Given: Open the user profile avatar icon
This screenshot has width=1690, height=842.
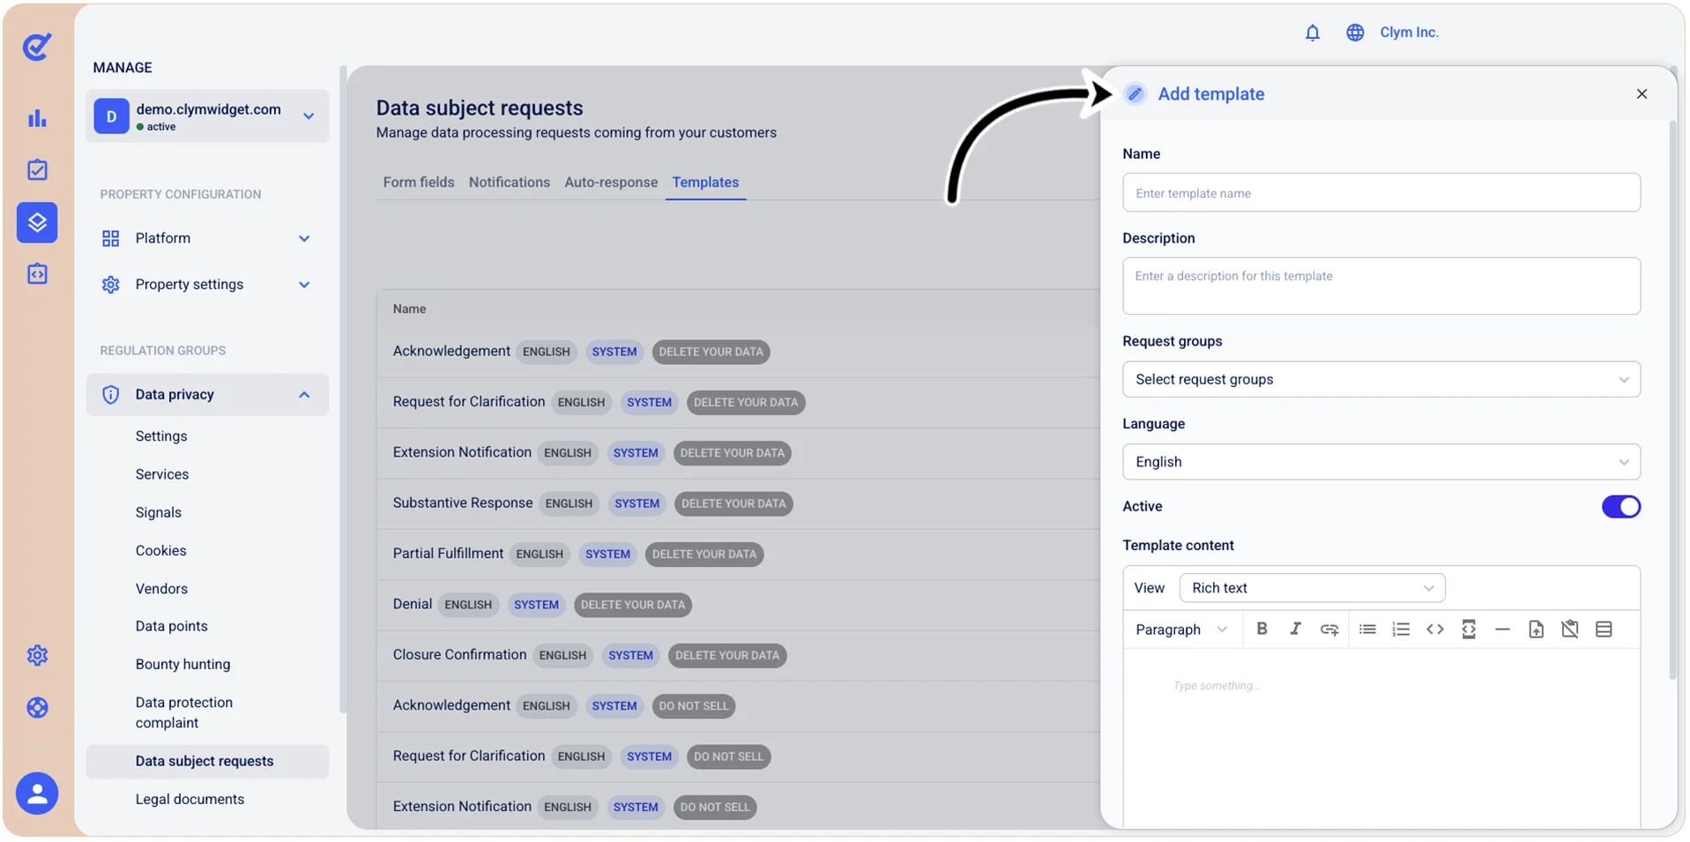Looking at the screenshot, I should pos(37,794).
